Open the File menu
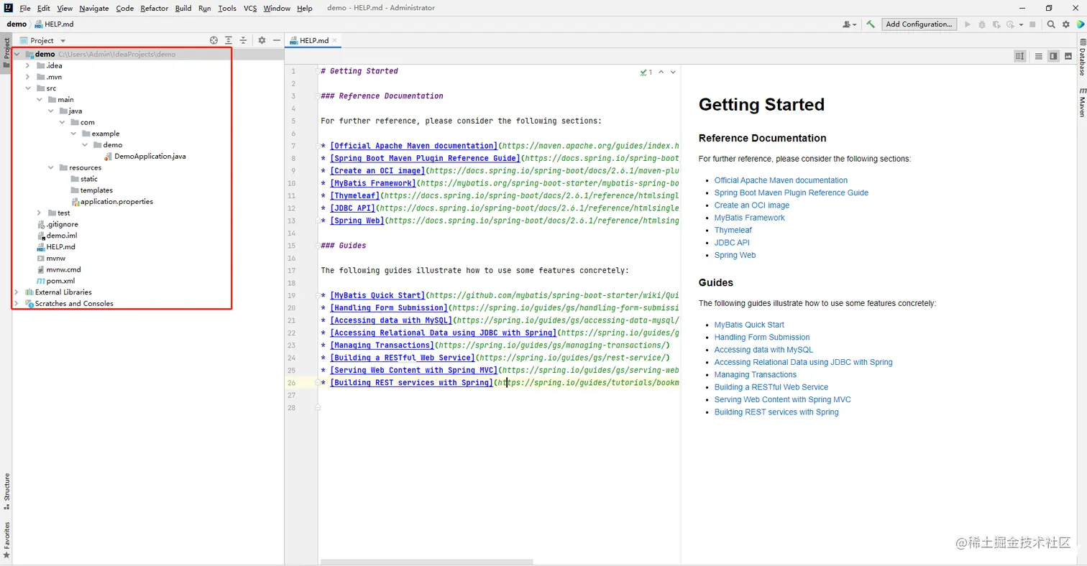Viewport: 1087px width, 566px height. tap(25, 8)
